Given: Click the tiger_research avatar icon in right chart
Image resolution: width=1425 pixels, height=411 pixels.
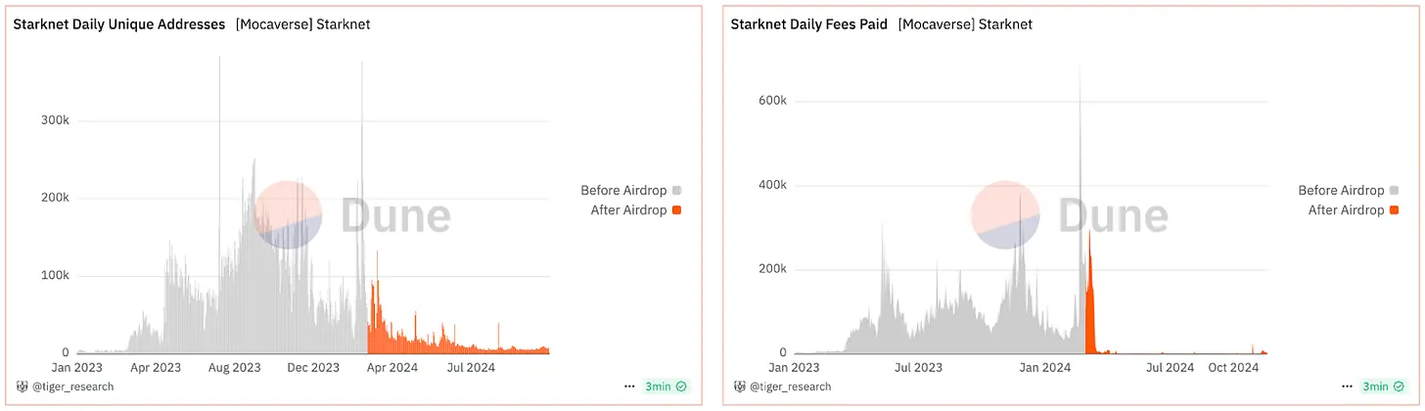Looking at the screenshot, I should click(x=739, y=387).
